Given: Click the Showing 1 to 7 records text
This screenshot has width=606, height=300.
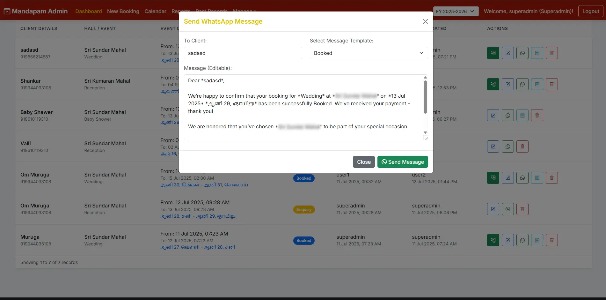Looking at the screenshot, I should tap(49, 262).
